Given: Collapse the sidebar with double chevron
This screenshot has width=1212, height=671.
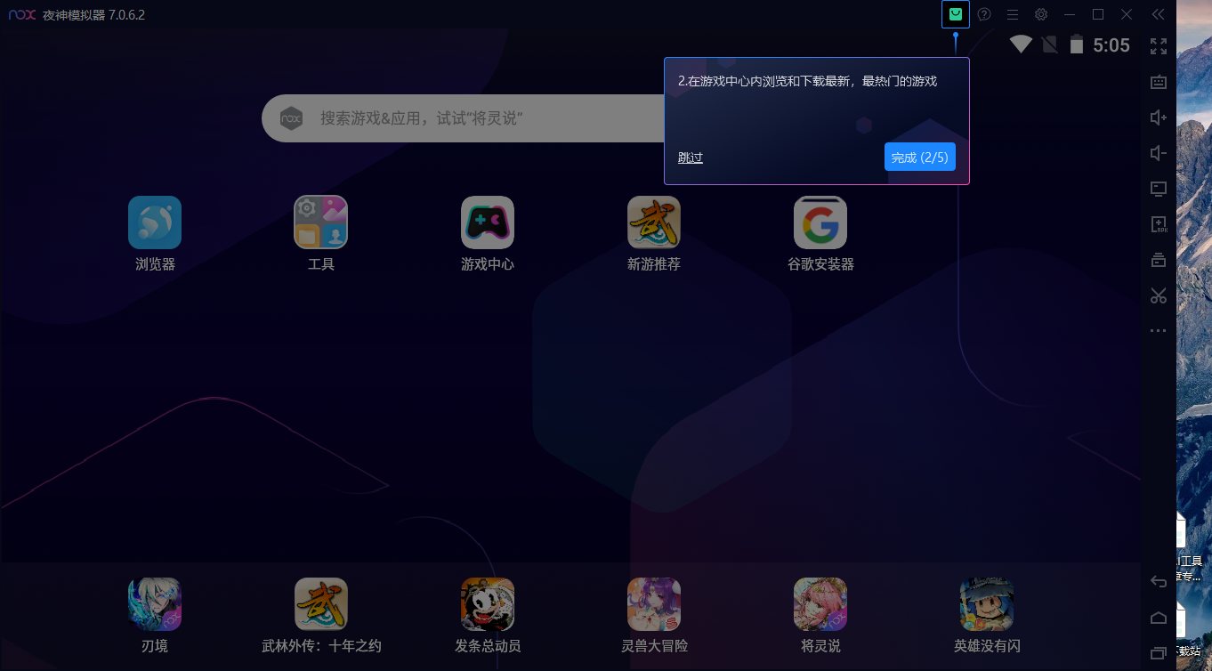Looking at the screenshot, I should tap(1158, 14).
